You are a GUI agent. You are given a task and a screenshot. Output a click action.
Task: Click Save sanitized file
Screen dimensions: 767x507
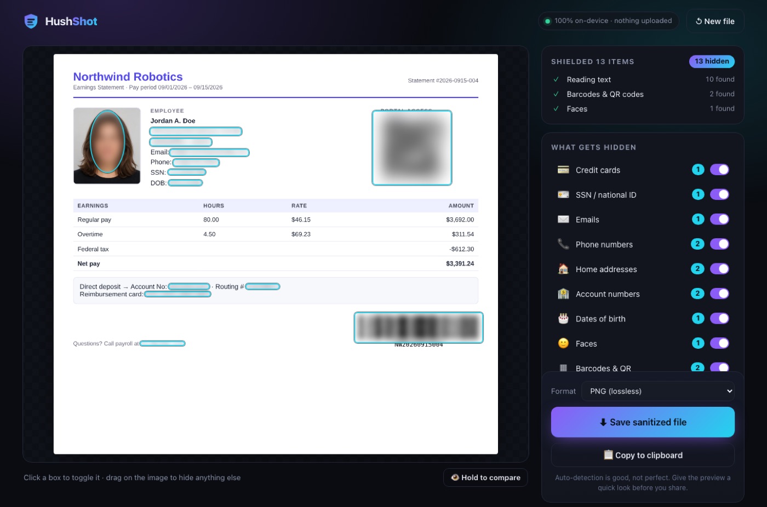click(643, 422)
